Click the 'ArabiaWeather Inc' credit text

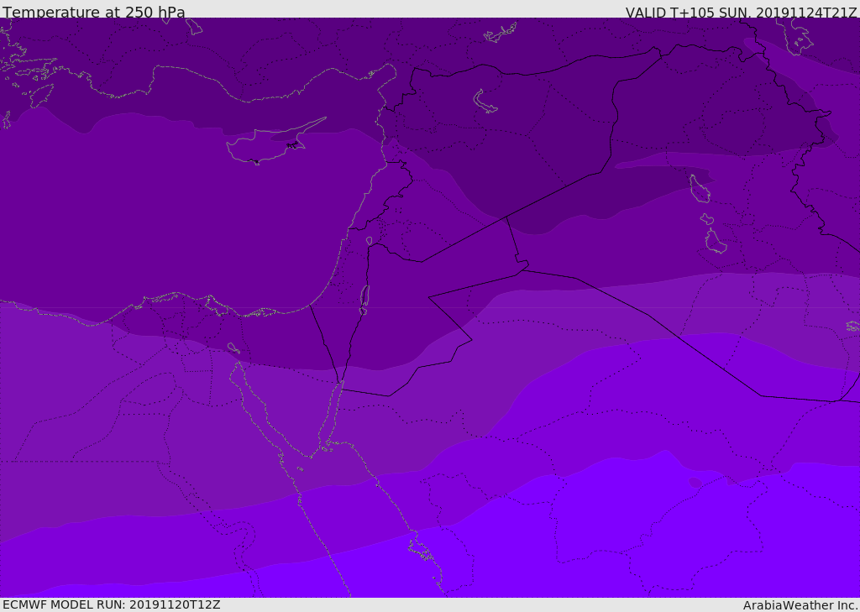point(800,605)
